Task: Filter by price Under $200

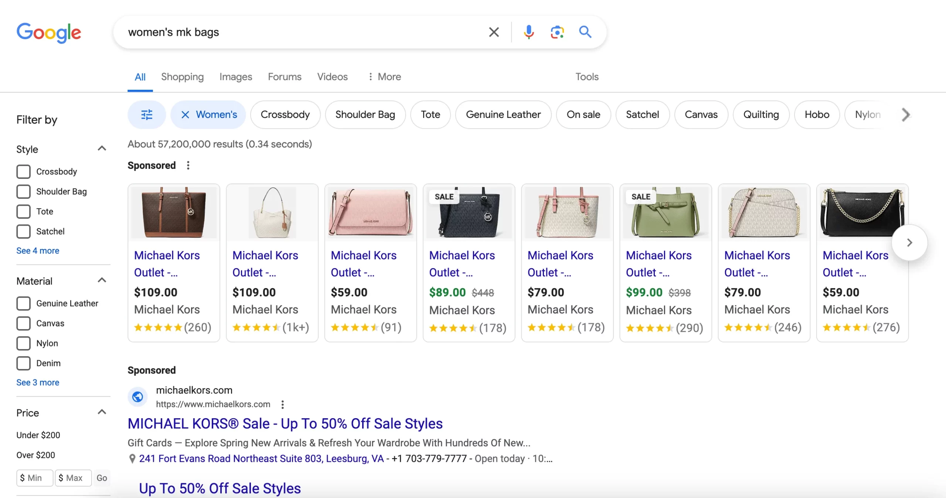Action: pyautogui.click(x=38, y=435)
